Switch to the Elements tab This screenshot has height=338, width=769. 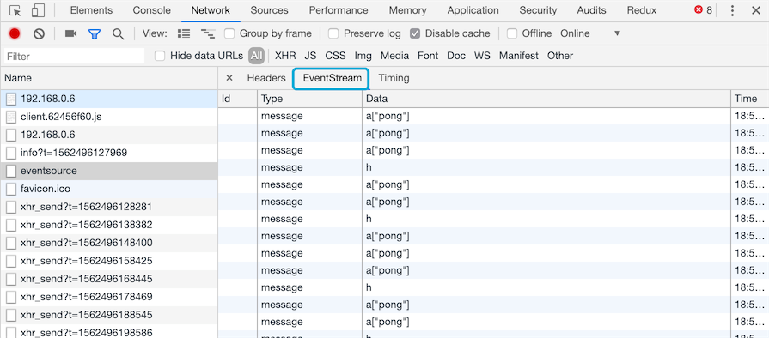click(91, 10)
